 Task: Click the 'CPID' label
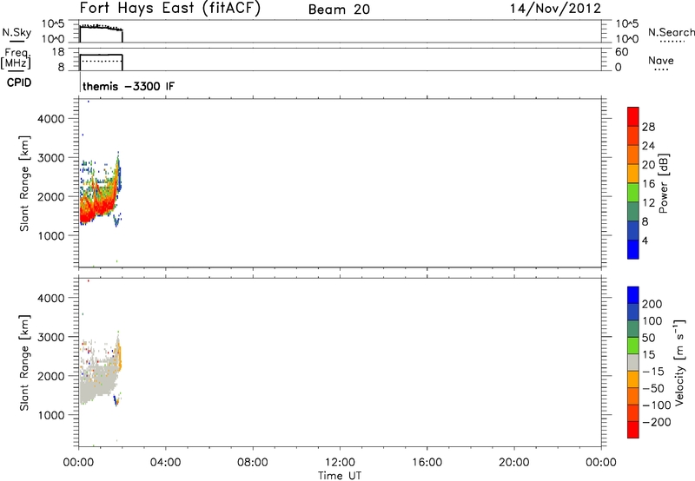(19, 82)
